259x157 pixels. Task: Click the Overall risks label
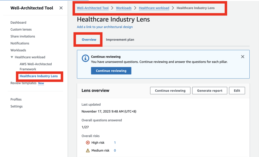click(91, 136)
